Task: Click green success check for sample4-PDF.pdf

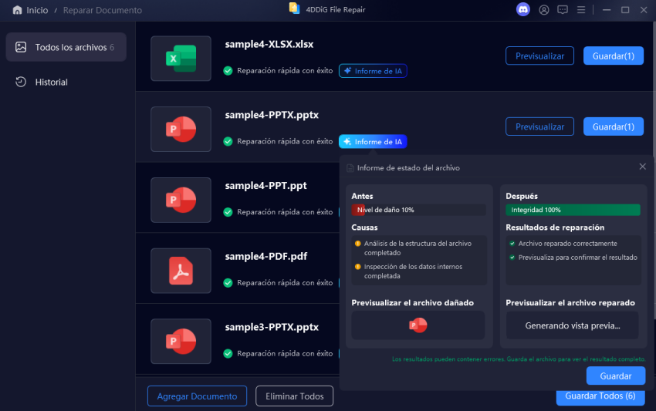Action: point(228,283)
